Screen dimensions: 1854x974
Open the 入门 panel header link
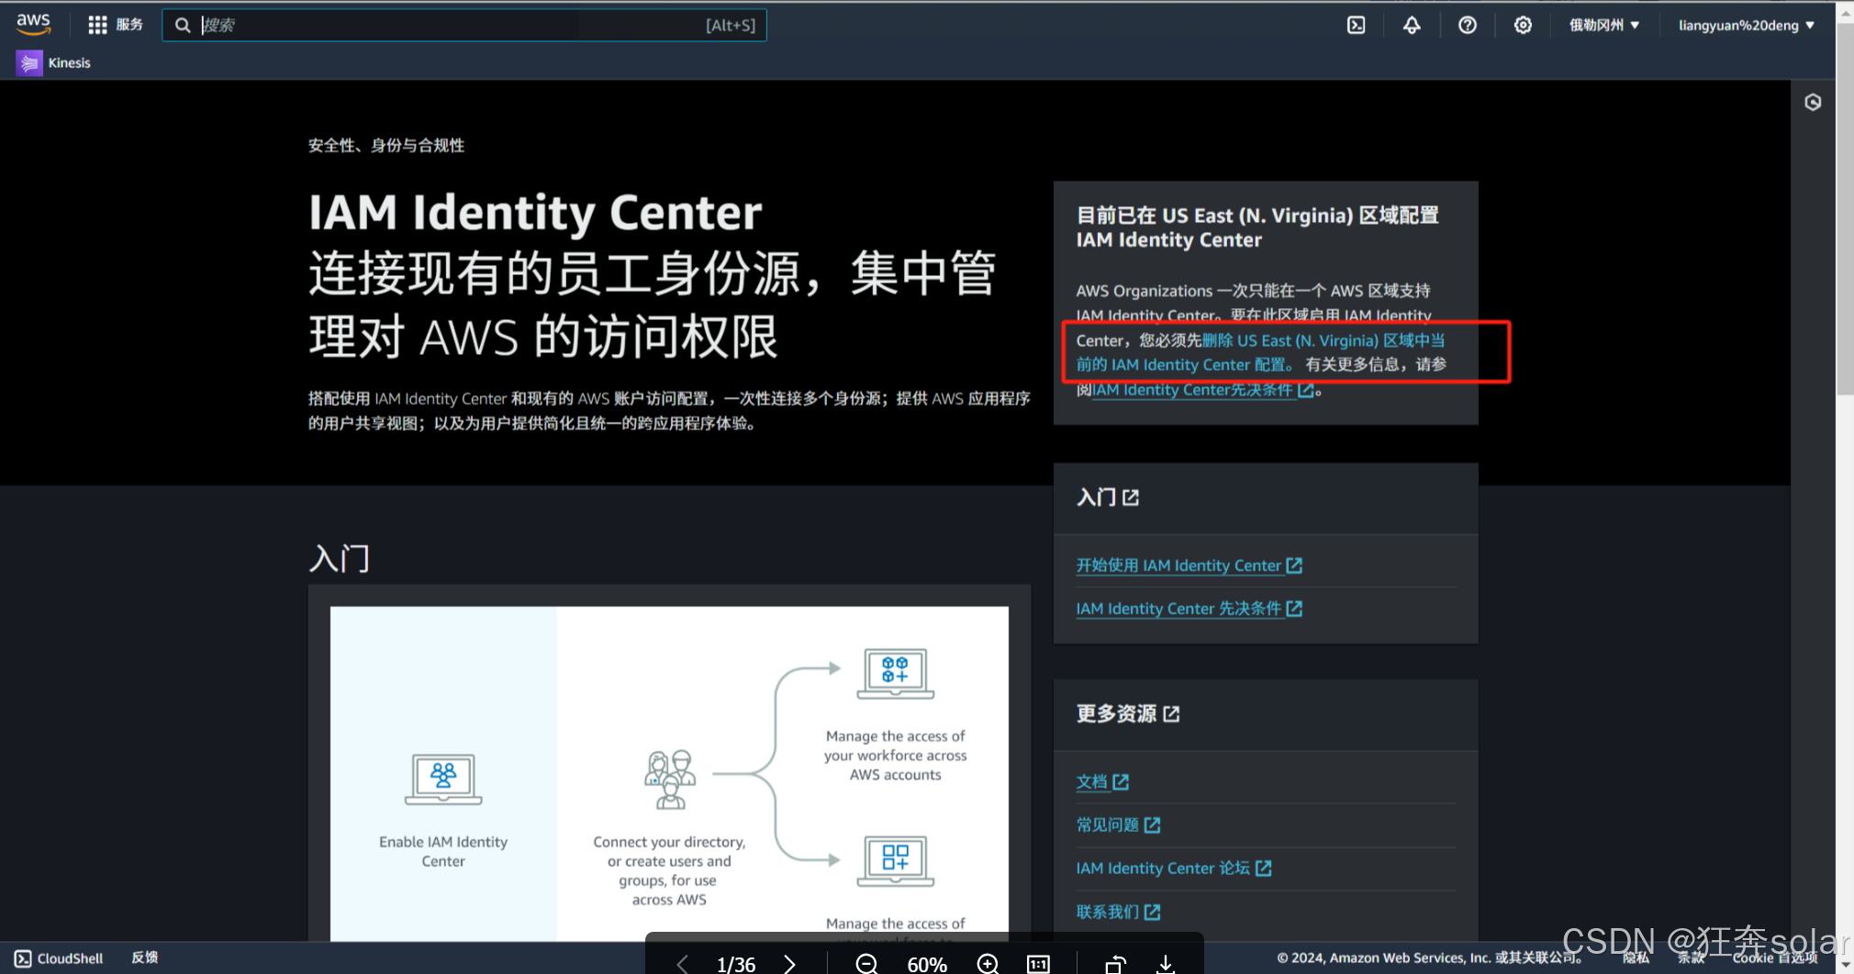click(x=1108, y=497)
